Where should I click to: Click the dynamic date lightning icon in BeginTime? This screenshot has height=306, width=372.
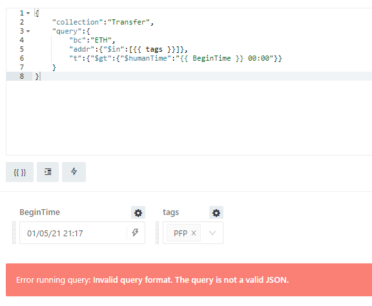point(135,232)
